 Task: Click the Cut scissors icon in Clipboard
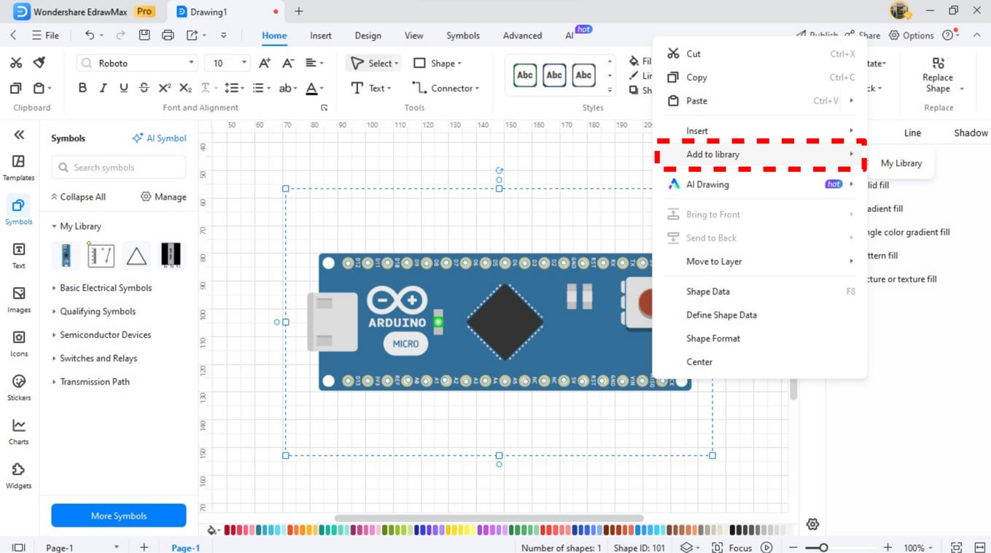[x=16, y=63]
